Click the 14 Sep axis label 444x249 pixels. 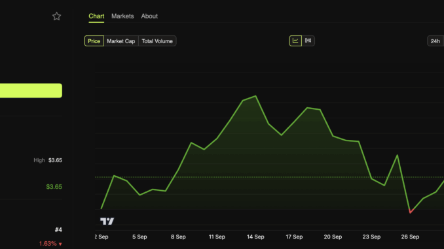(x=255, y=237)
